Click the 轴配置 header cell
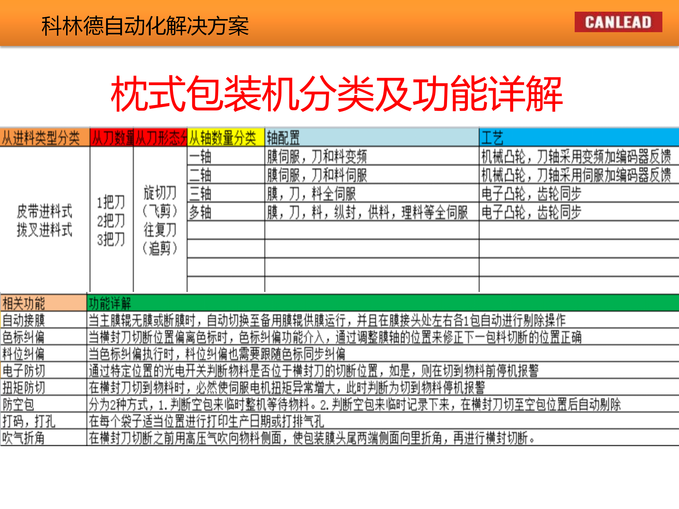The image size is (679, 509). click(372, 138)
